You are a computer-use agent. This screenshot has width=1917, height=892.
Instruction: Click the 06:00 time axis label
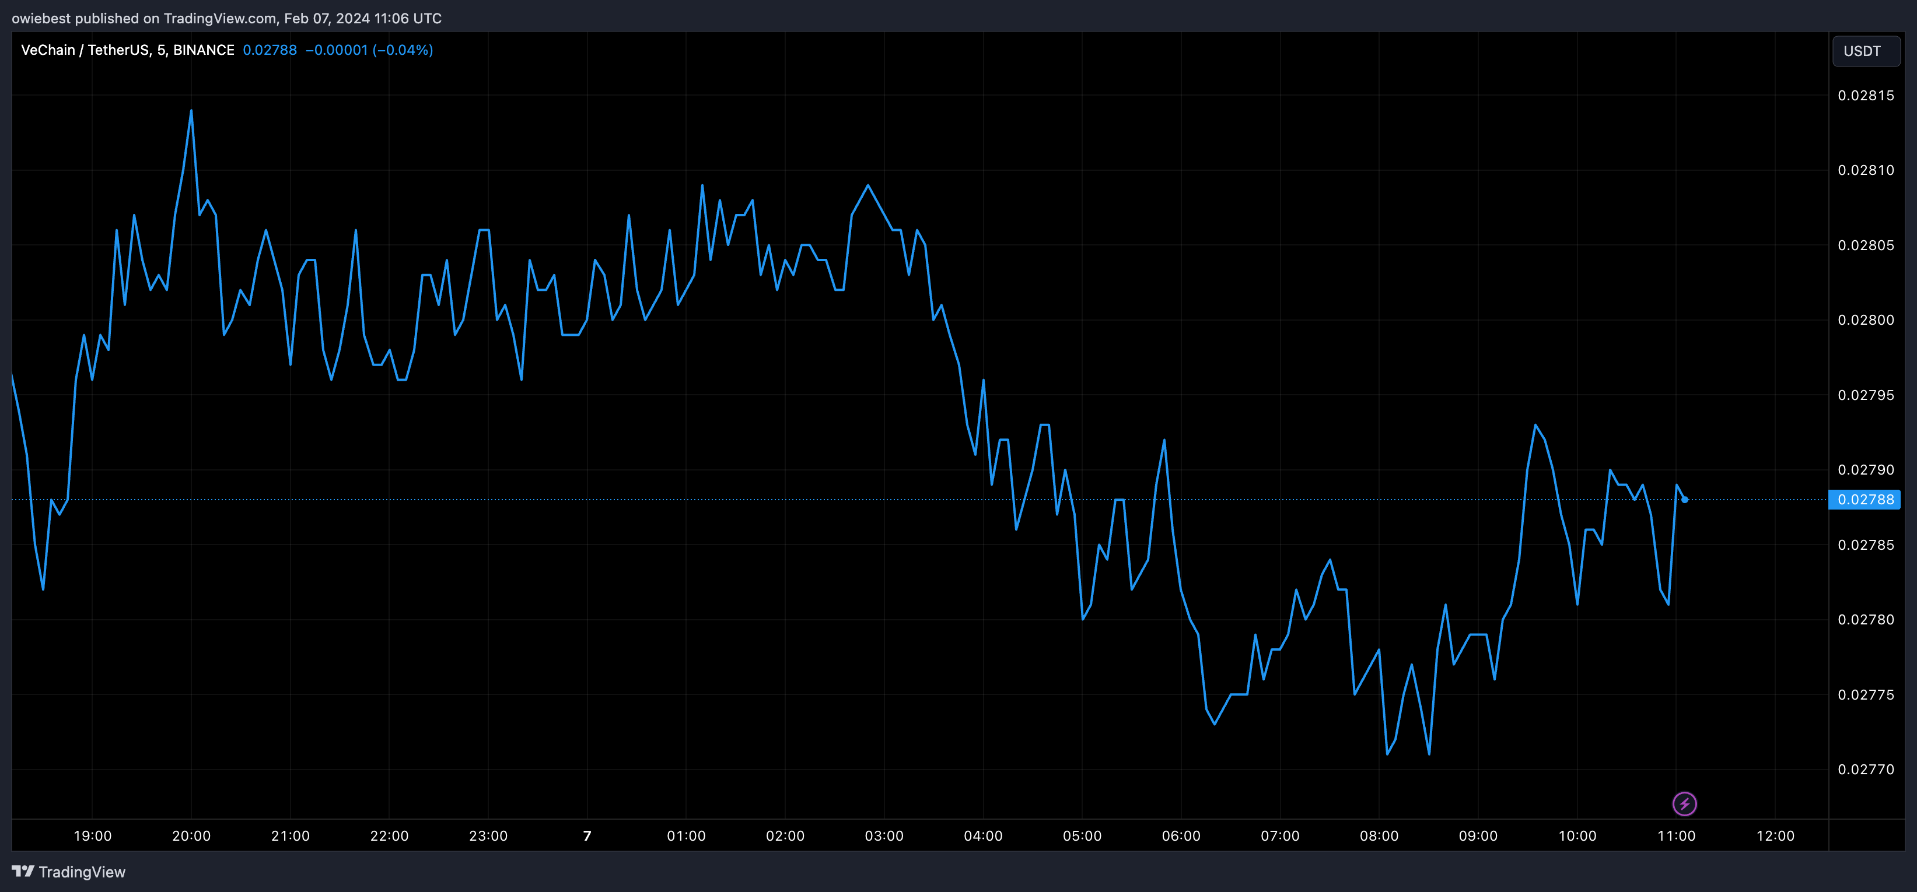(x=1181, y=835)
